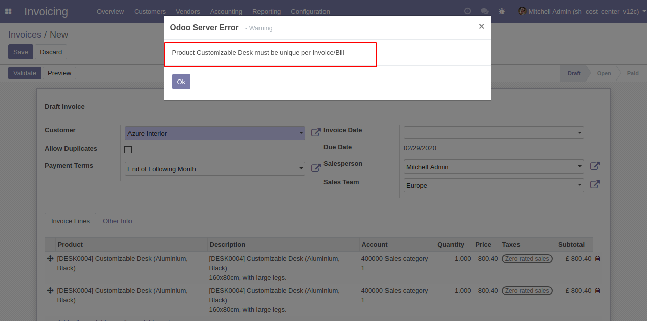Select Open status stage

pyautogui.click(x=604, y=73)
